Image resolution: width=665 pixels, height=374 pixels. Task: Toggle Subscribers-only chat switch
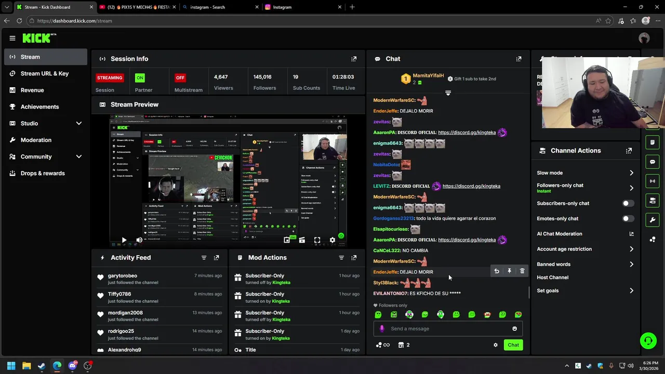[628, 204]
